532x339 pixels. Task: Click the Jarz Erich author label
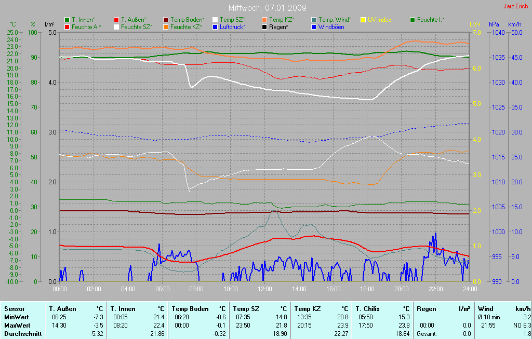(515, 7)
